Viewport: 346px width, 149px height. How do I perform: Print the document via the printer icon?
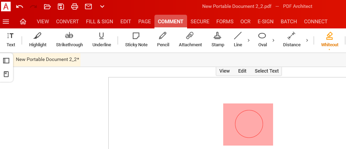tap(75, 7)
